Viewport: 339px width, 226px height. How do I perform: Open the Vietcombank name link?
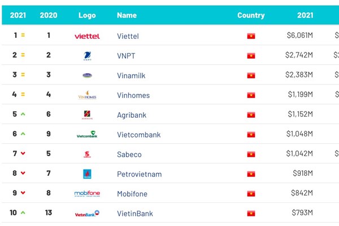tap(138, 135)
